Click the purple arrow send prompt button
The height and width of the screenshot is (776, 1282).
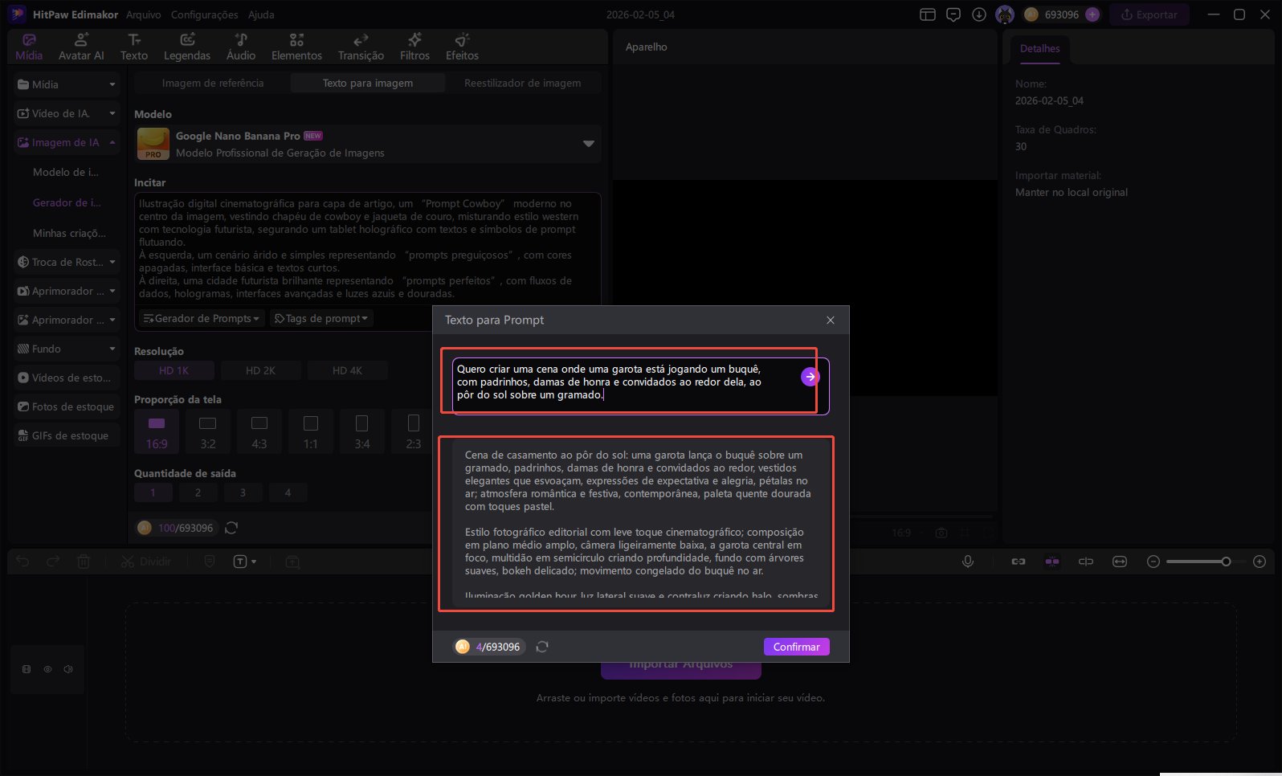pos(810,377)
